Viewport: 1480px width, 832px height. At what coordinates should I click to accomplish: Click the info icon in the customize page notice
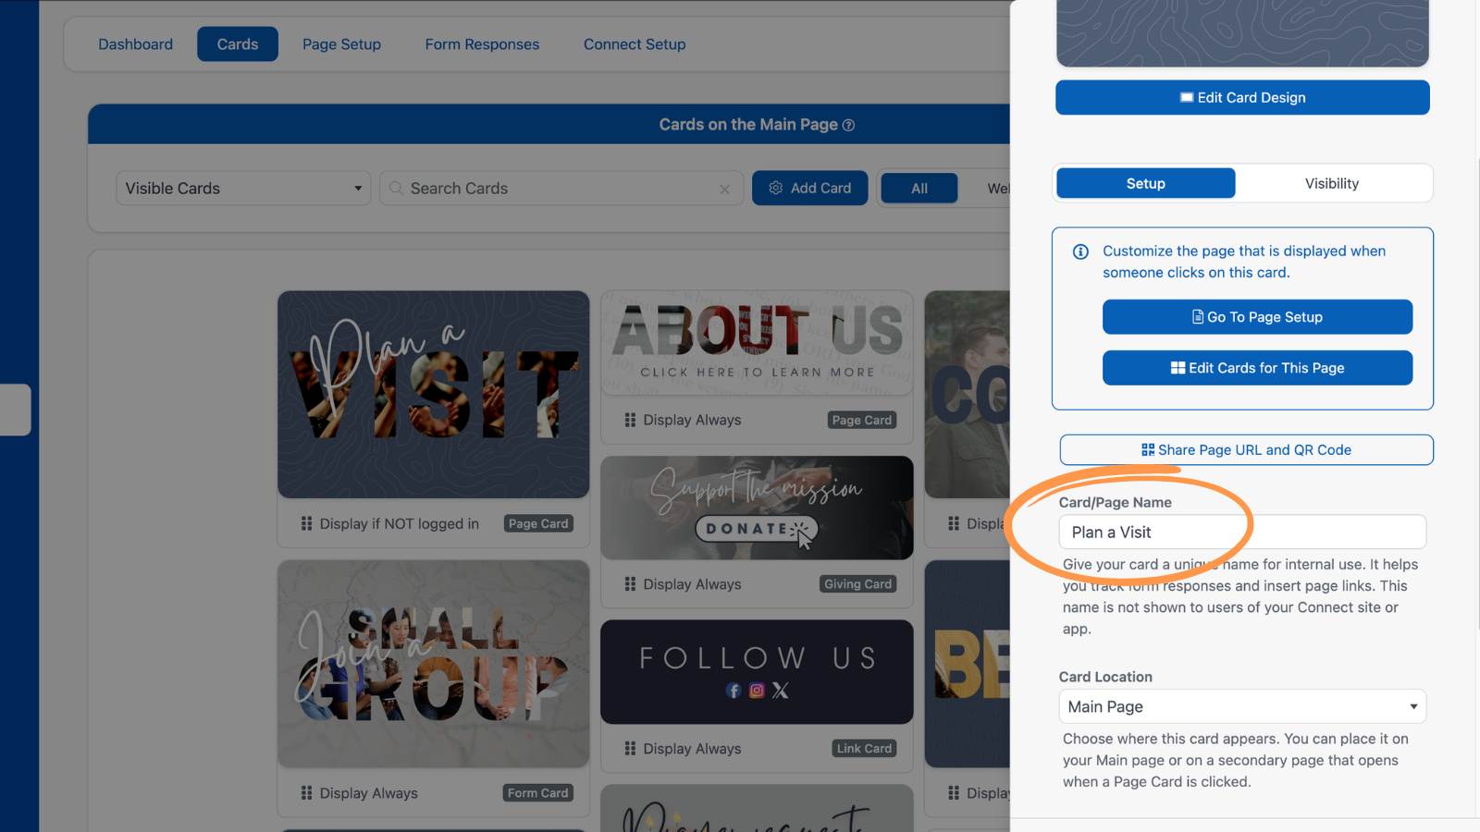coord(1080,251)
